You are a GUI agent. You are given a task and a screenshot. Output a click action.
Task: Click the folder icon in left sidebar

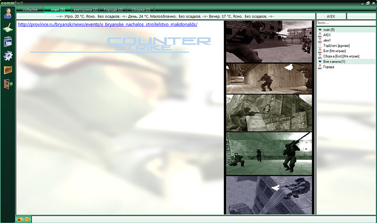pos(8,70)
